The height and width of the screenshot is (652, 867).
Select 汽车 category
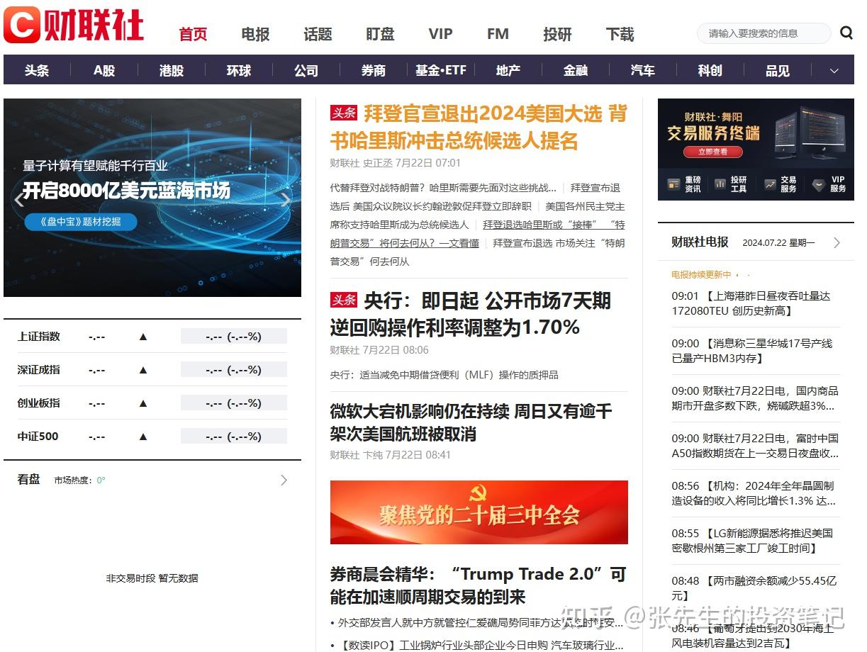(x=643, y=70)
